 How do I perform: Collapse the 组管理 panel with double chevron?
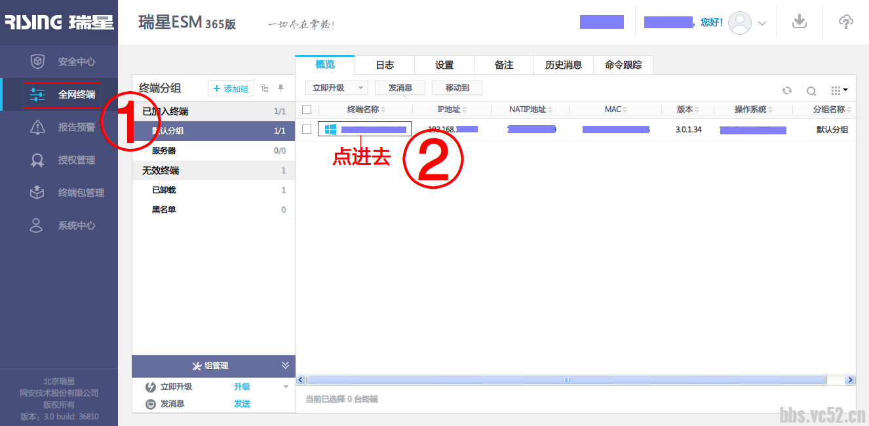tap(285, 365)
